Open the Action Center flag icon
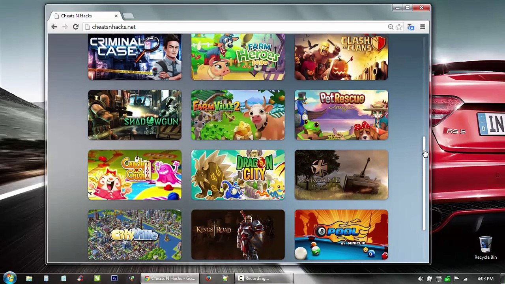The height and width of the screenshot is (284, 505). [456, 279]
